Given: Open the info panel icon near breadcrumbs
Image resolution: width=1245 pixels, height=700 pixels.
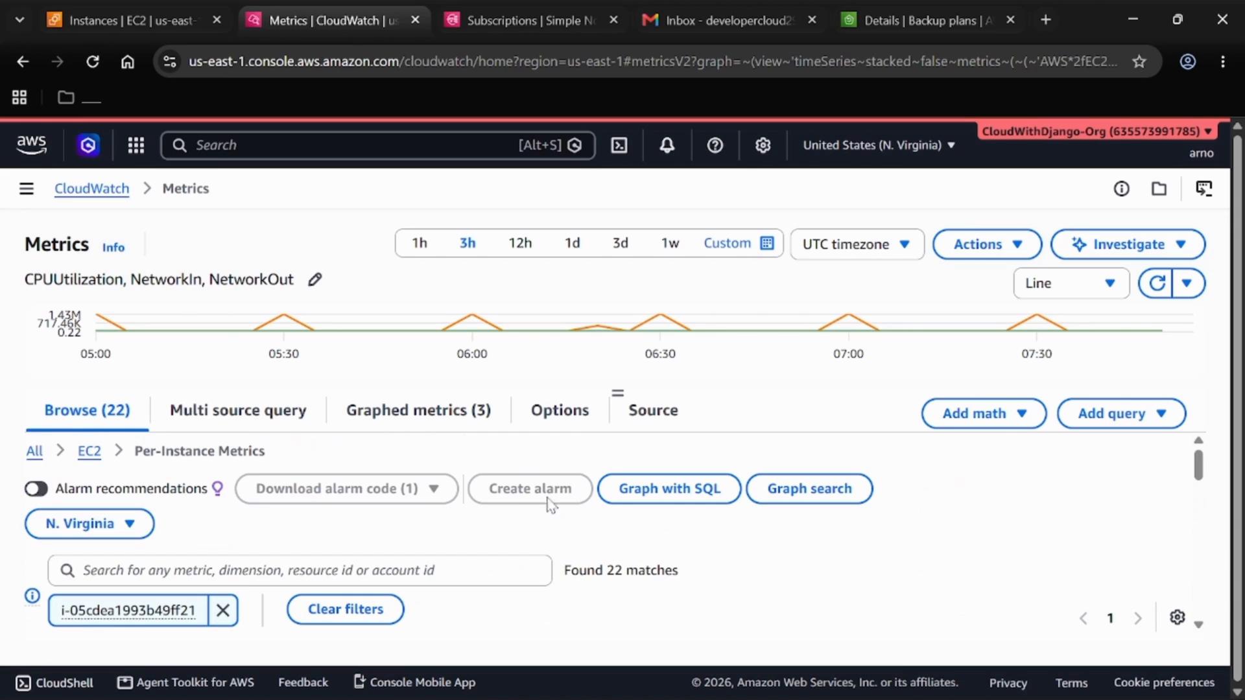Looking at the screenshot, I should tap(1121, 189).
